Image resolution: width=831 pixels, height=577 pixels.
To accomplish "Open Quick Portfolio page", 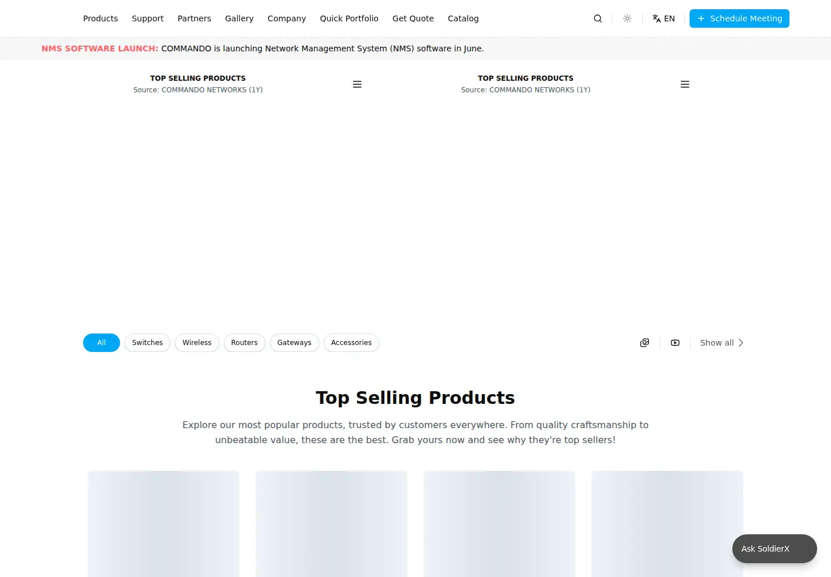I will (x=349, y=18).
